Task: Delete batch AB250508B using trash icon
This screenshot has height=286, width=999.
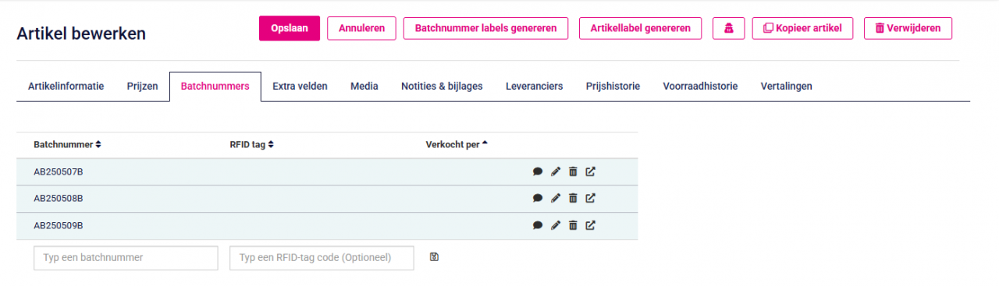Action: coord(573,199)
